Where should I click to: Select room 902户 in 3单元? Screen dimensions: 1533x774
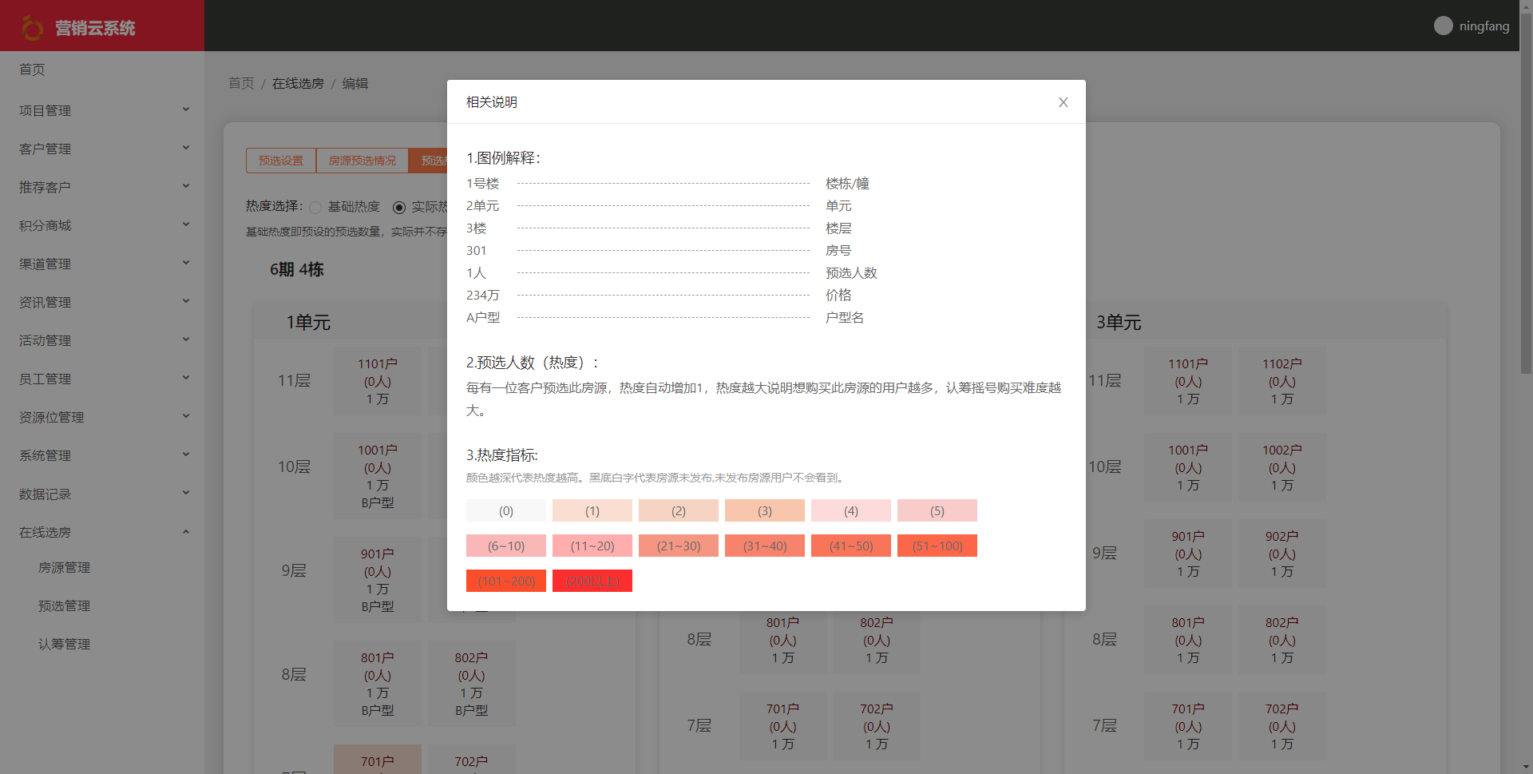click(x=1282, y=554)
